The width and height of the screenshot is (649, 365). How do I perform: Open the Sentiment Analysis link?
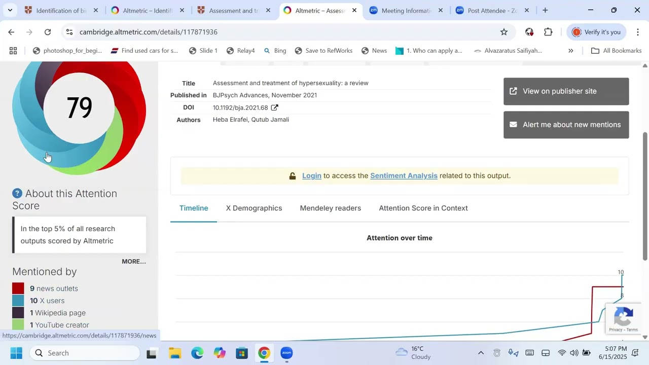404,176
